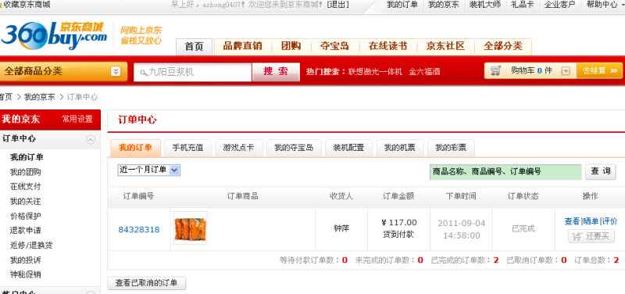Click the 查看已取消的订单 button
The width and height of the screenshot is (625, 294).
(147, 284)
